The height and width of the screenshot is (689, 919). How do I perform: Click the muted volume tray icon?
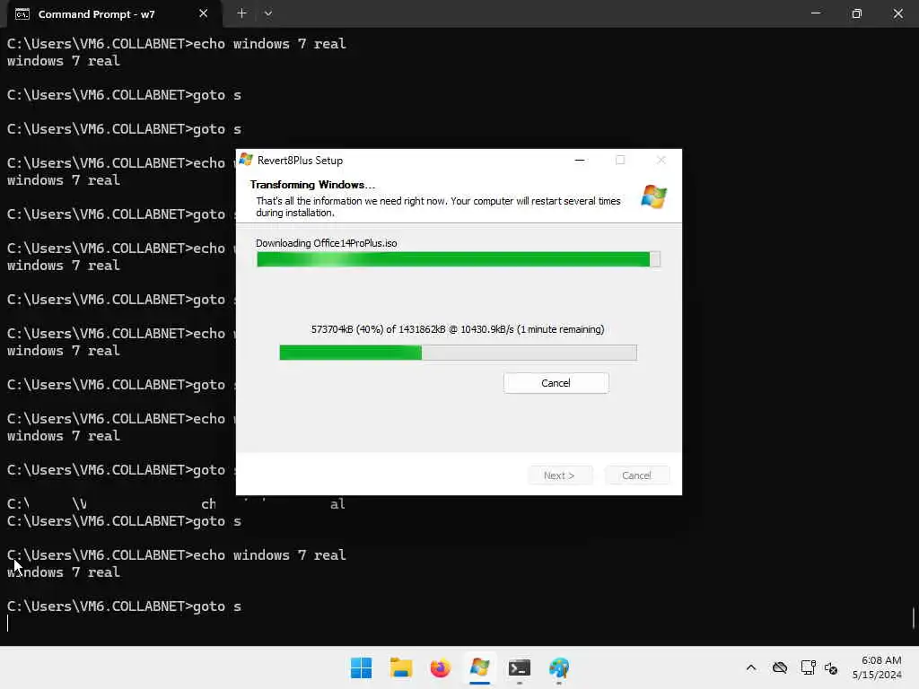pyautogui.click(x=830, y=667)
